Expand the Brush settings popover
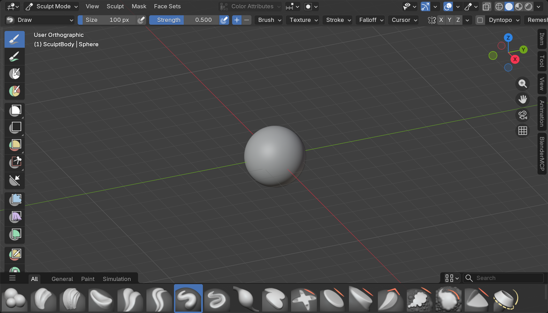The width and height of the screenshot is (548, 313). pos(269,20)
